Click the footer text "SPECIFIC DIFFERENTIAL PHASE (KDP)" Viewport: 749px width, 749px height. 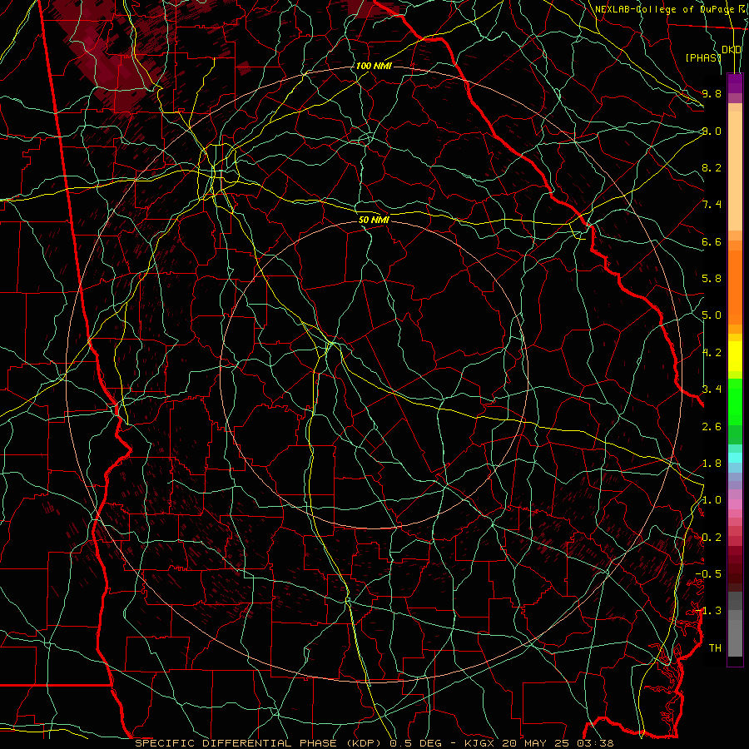[x=260, y=743]
